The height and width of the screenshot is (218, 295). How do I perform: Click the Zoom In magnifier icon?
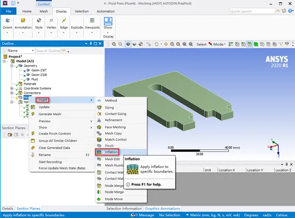[114, 44]
